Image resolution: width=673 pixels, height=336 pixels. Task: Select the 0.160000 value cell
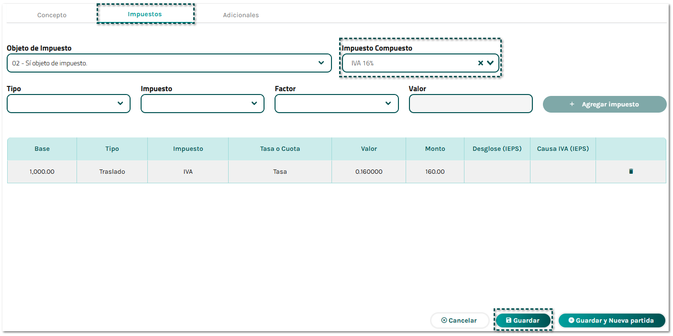369,171
